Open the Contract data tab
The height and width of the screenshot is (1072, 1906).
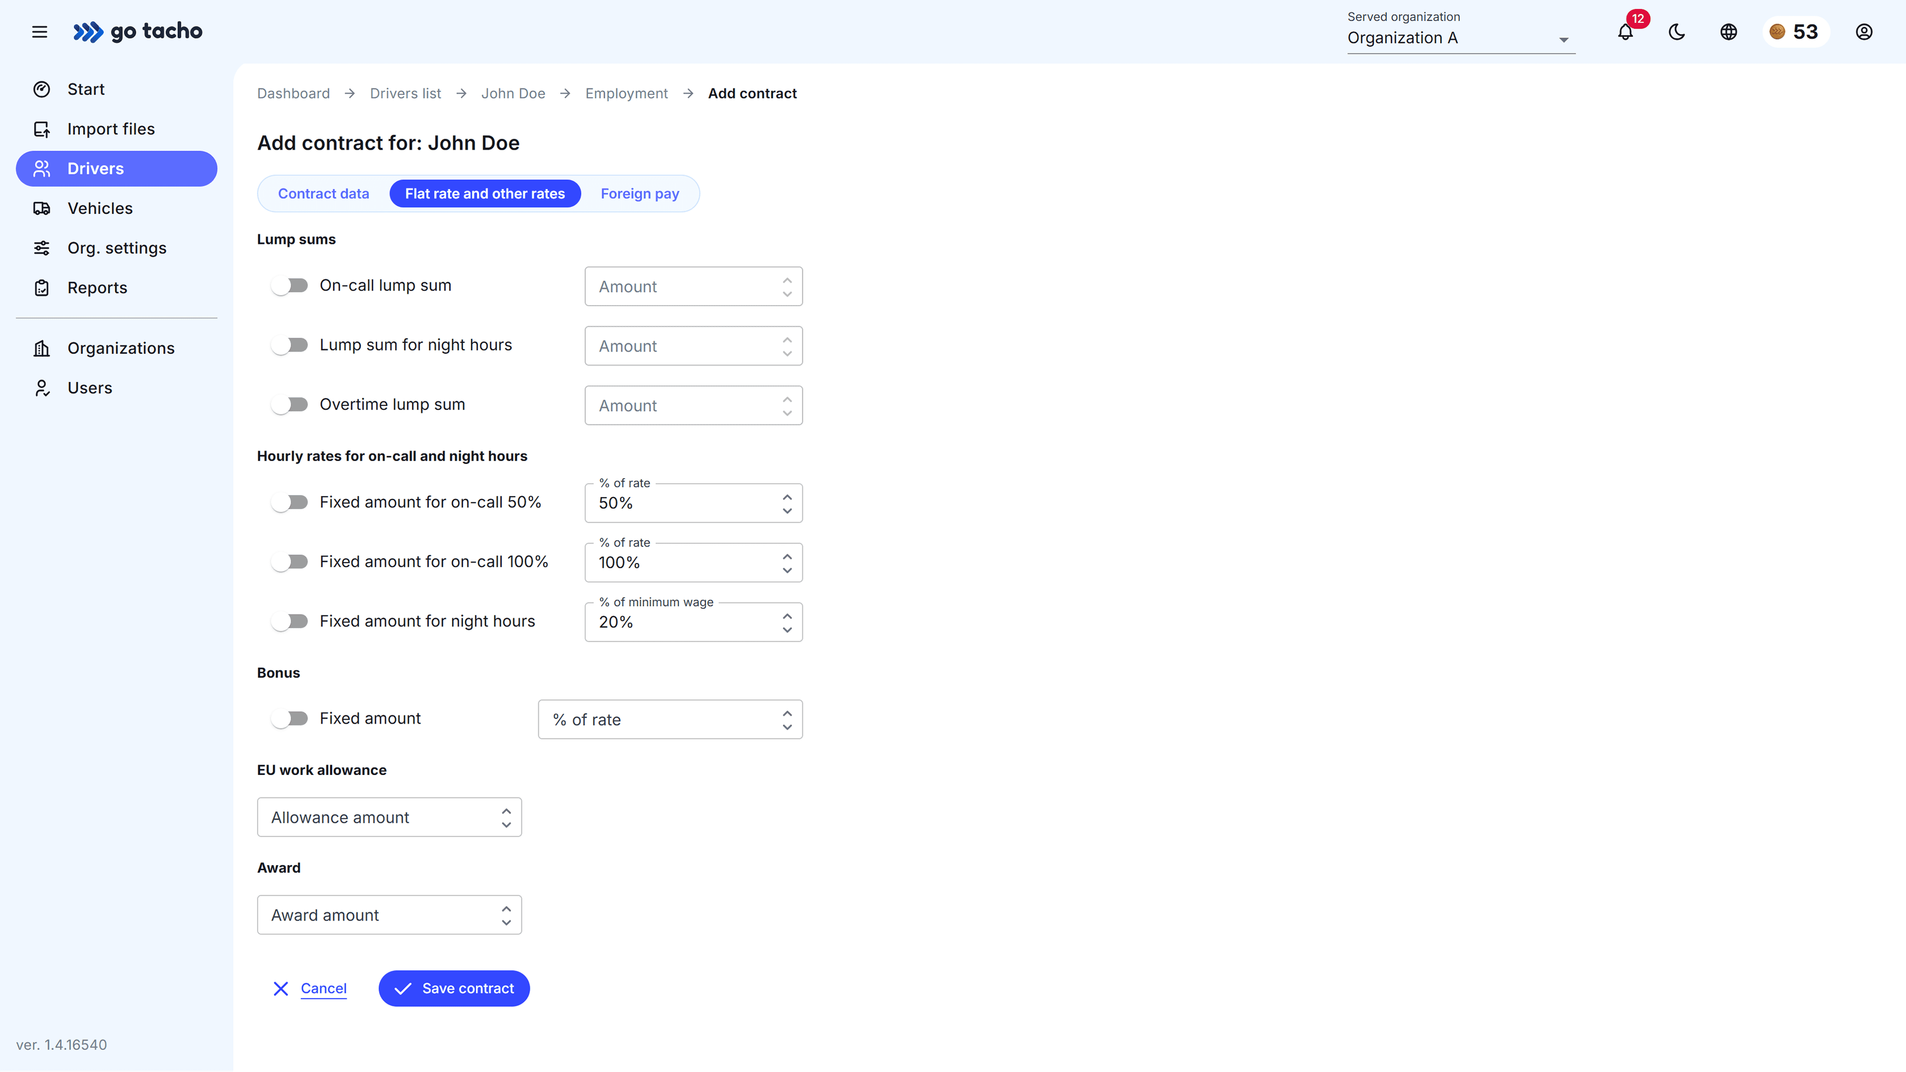(x=323, y=193)
